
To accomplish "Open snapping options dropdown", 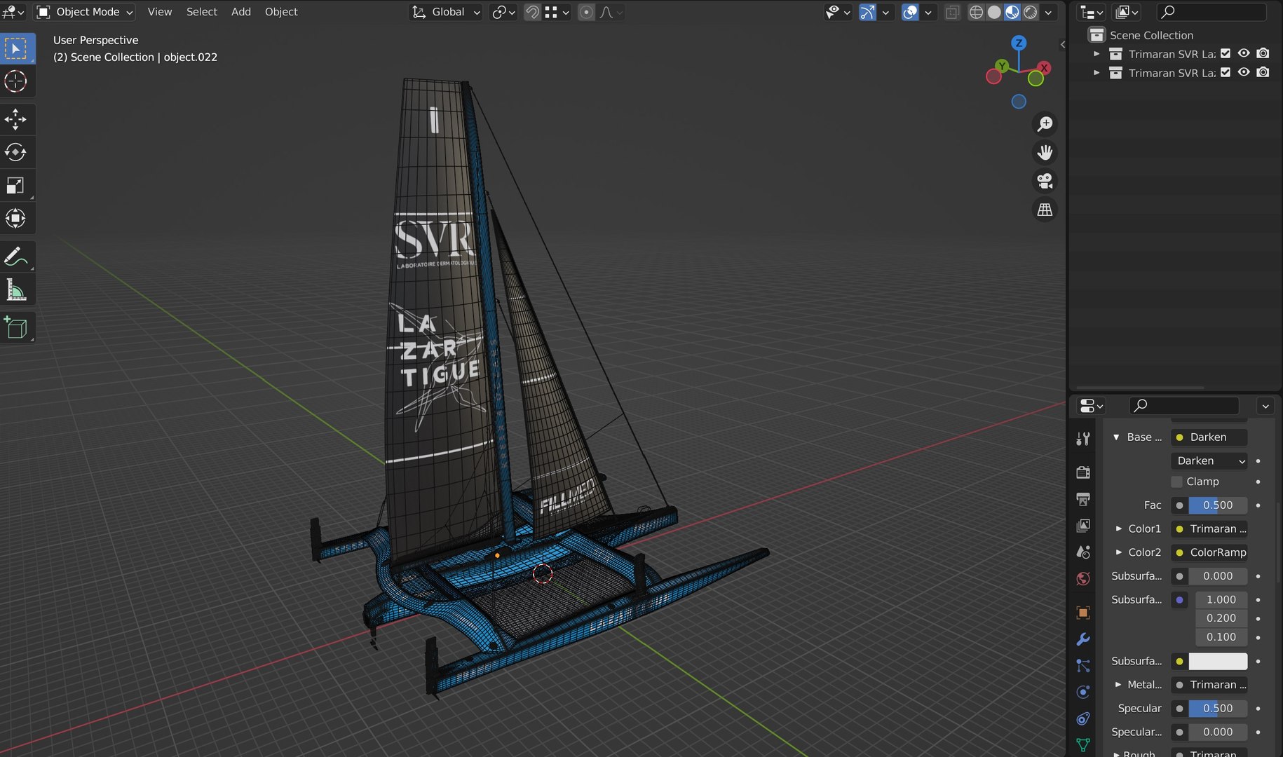I will [557, 12].
